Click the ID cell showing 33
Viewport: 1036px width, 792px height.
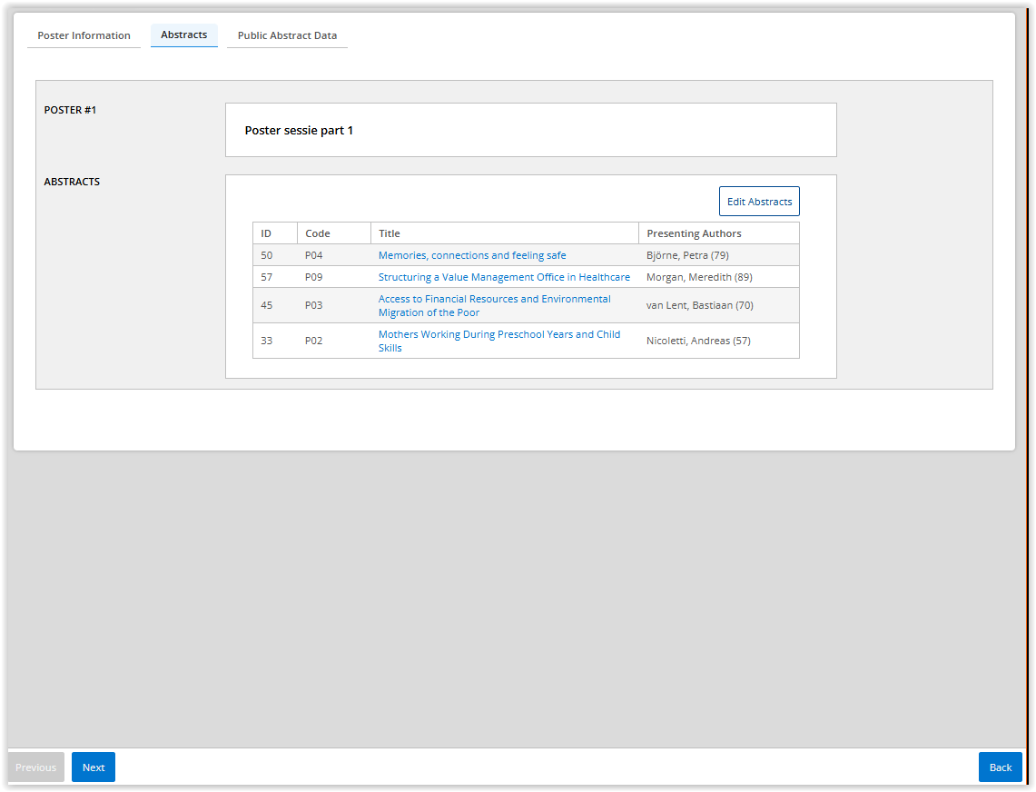point(267,341)
